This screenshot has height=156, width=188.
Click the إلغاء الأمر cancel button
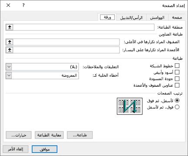coord(16,149)
